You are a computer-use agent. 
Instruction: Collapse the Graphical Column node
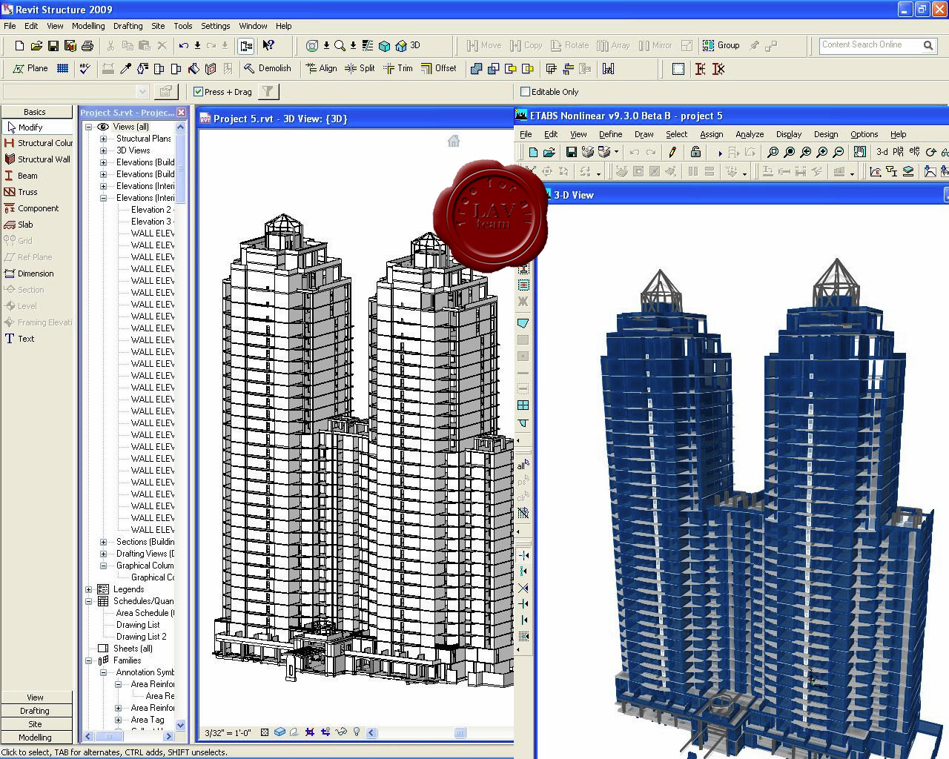coord(104,566)
